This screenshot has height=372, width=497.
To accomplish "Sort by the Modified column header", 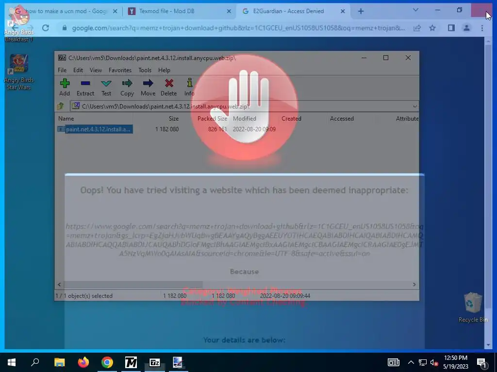I will point(245,119).
